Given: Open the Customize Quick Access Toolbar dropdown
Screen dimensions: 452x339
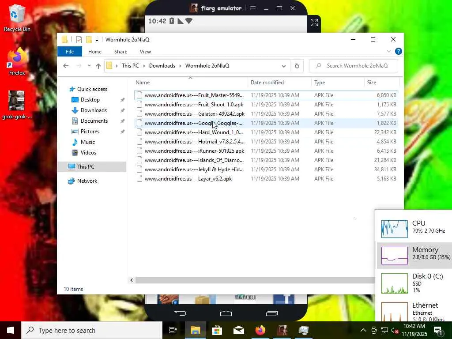Looking at the screenshot, I should (97, 40).
